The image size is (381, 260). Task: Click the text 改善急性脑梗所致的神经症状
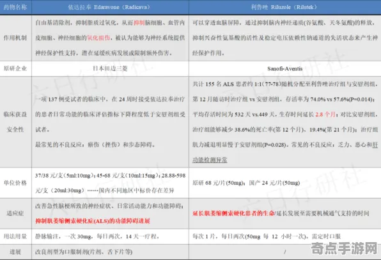74,206
